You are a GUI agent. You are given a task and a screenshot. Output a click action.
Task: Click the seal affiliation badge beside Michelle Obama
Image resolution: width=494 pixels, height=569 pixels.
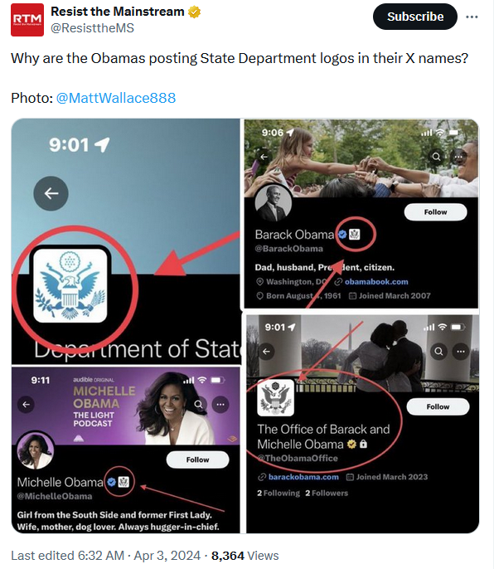click(x=123, y=482)
